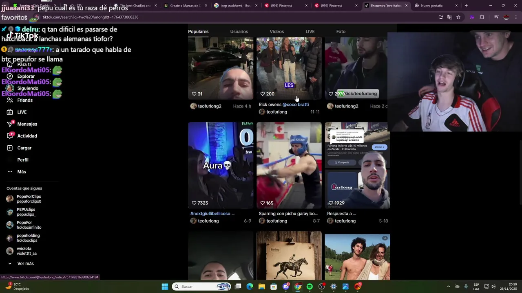Click the install app icon in address bar
522x293 pixels.
441,17
